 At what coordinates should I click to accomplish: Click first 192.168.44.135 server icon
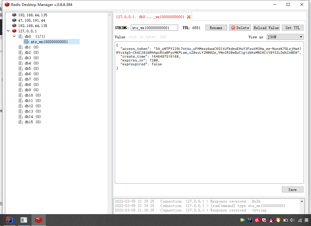click(14, 15)
